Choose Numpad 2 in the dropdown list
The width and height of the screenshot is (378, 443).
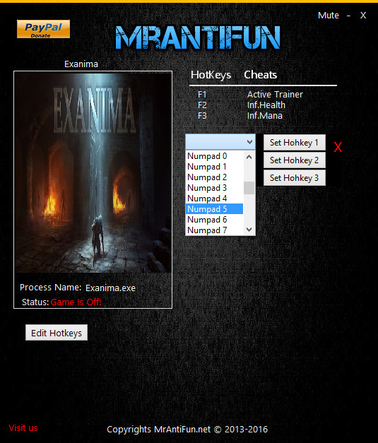pyautogui.click(x=214, y=177)
